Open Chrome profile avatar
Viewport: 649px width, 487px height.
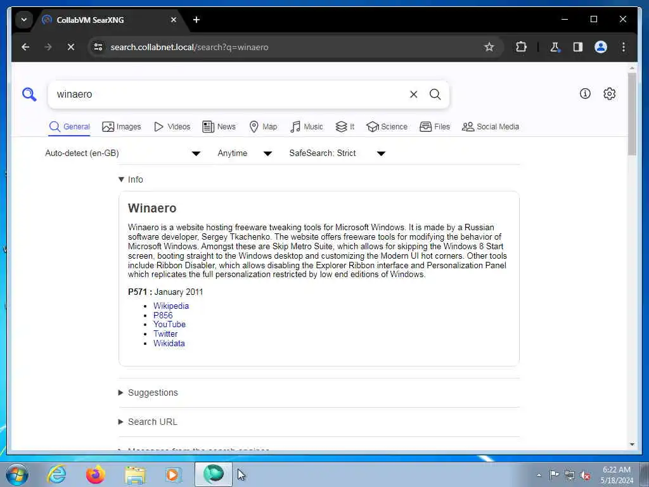click(601, 47)
